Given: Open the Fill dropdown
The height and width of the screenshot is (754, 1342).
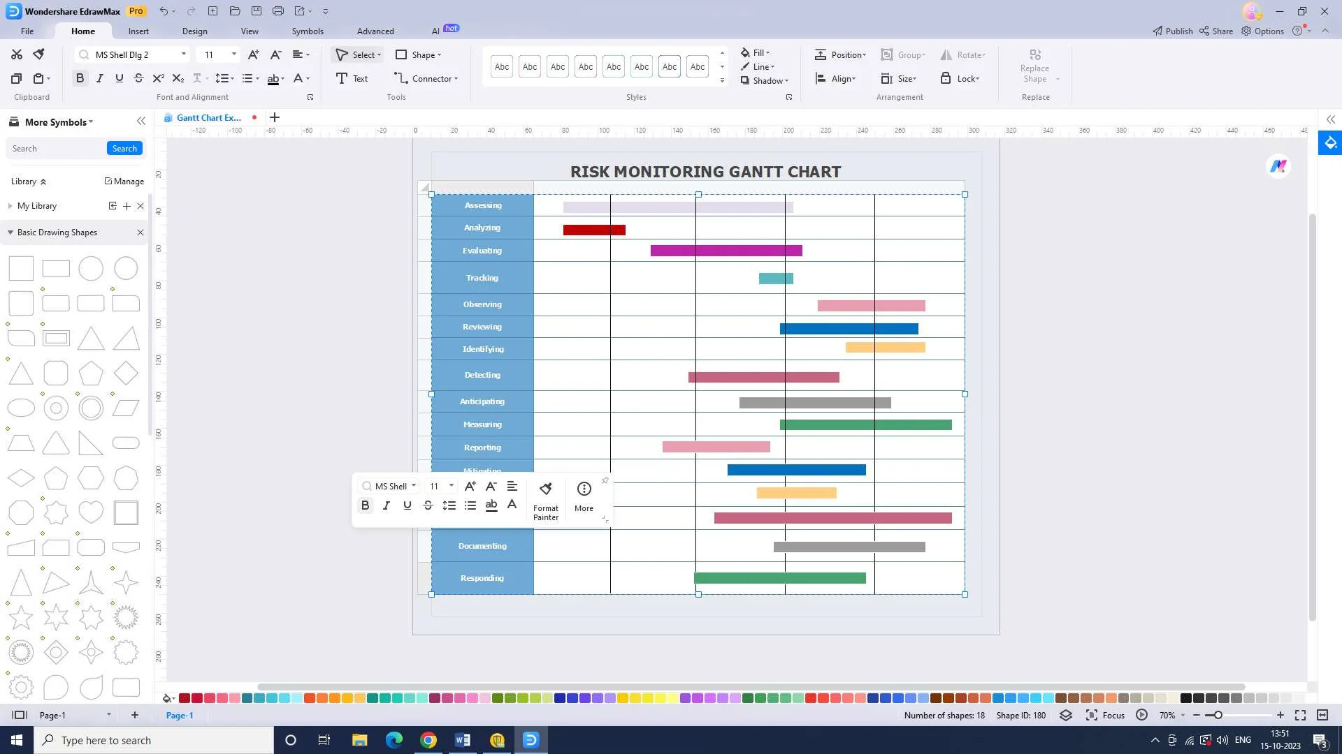Looking at the screenshot, I should click(760, 53).
